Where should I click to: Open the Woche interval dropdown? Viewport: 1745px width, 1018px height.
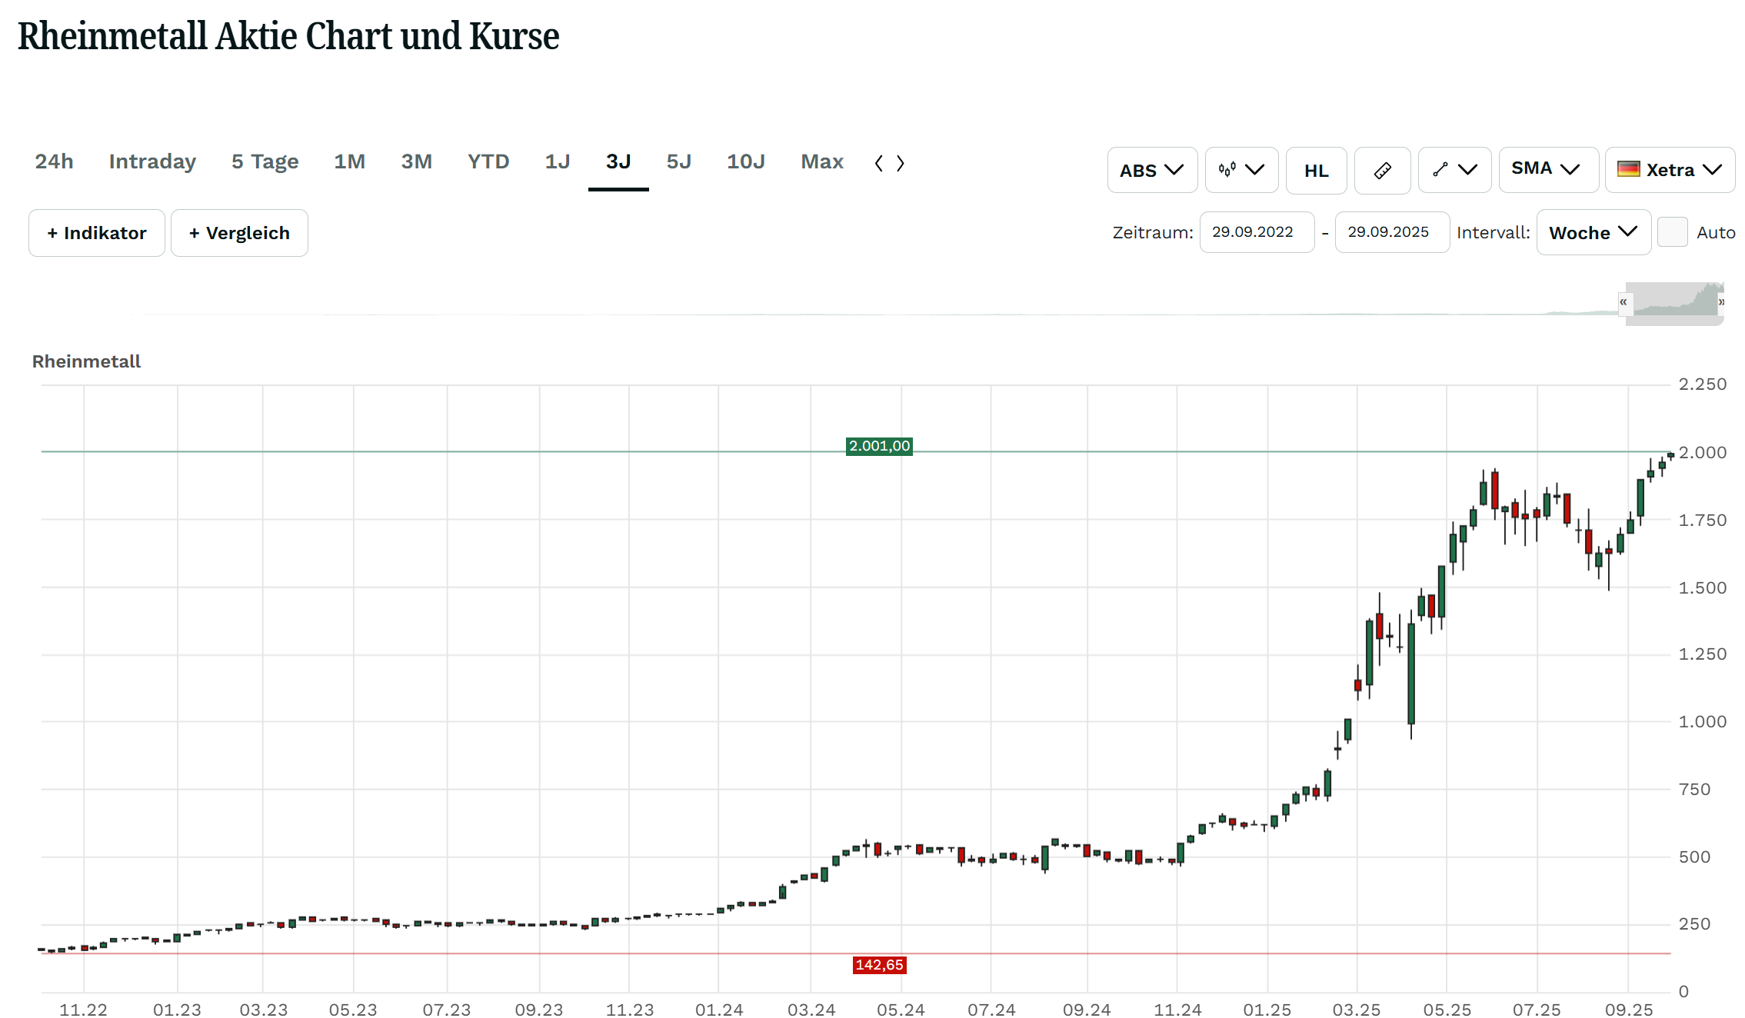tap(1593, 232)
